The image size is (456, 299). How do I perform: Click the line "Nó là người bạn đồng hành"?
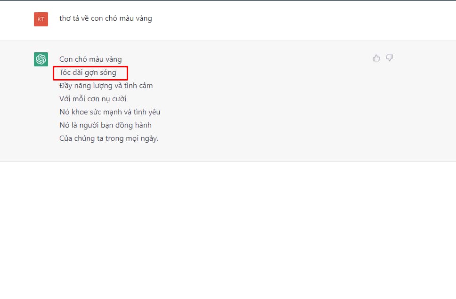(x=105, y=125)
